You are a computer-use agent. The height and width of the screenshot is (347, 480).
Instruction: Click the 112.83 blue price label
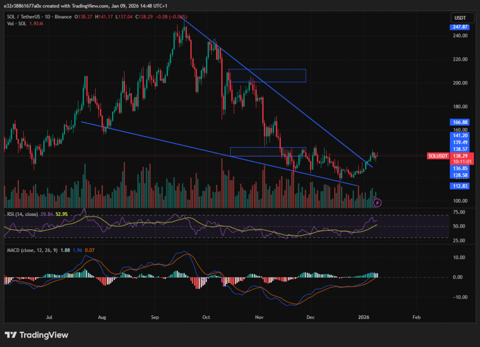[x=459, y=185]
